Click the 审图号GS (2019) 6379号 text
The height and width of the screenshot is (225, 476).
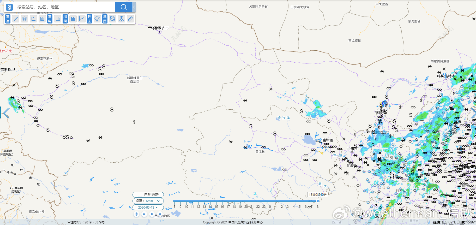tap(86, 222)
